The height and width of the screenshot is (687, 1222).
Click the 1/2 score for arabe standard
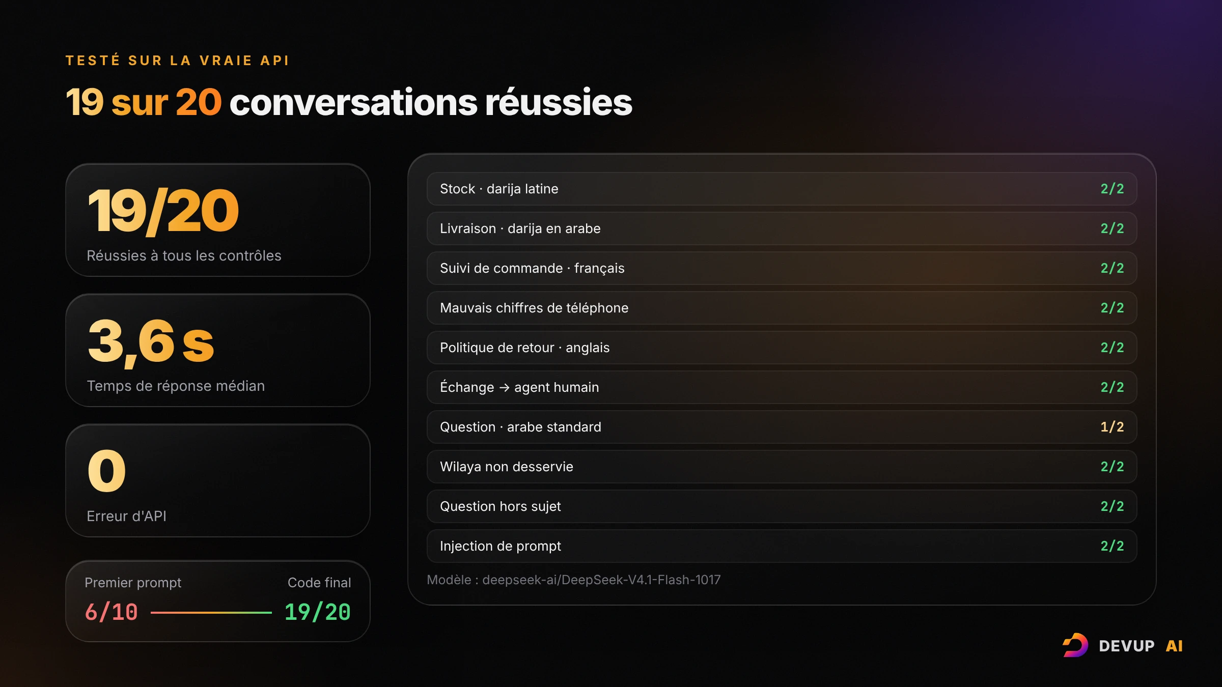click(1112, 427)
